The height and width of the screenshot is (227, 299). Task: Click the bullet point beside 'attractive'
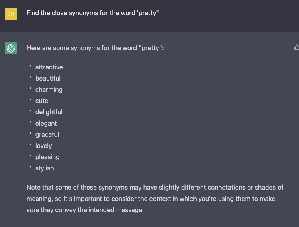pyautogui.click(x=30, y=66)
